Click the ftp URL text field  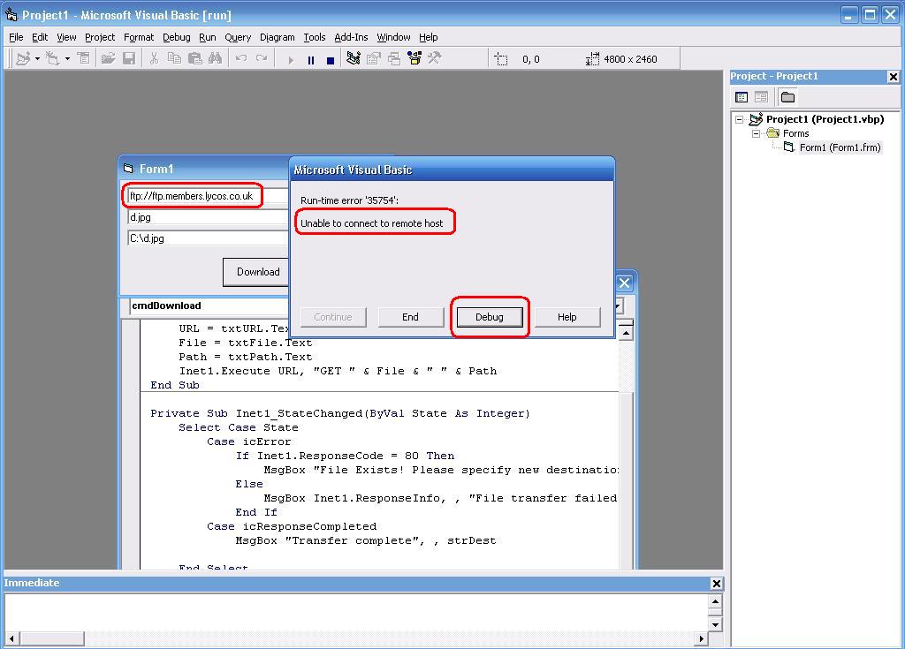tap(207, 196)
